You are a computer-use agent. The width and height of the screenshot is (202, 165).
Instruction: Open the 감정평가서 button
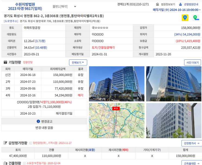(192, 143)
